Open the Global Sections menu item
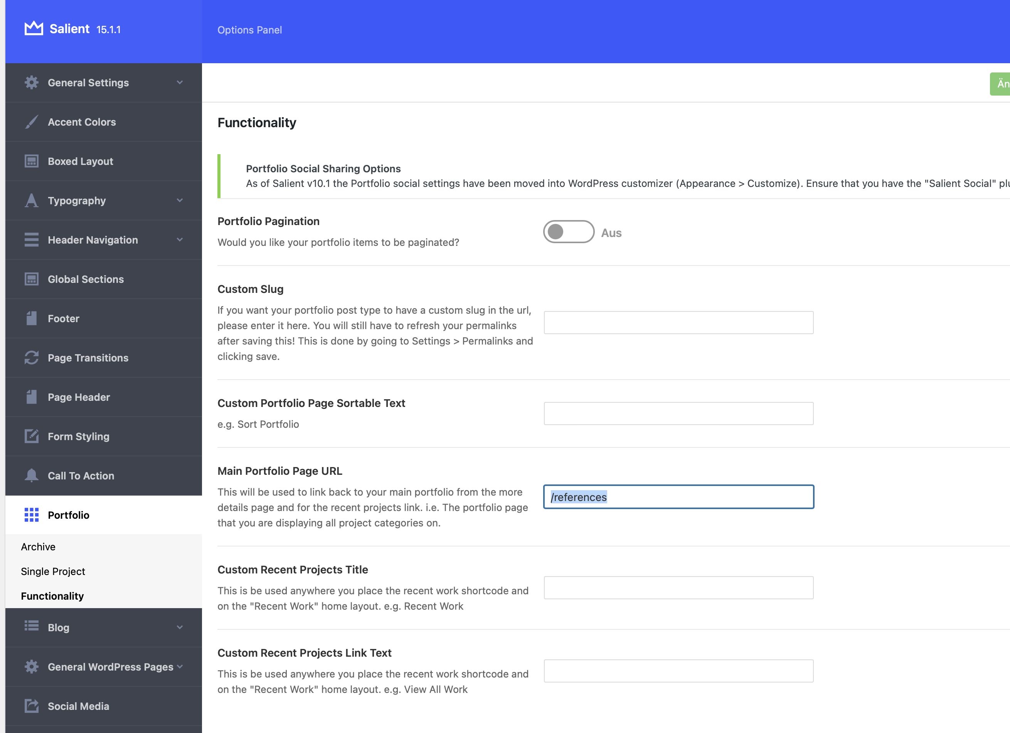This screenshot has height=733, width=1010. (103, 279)
